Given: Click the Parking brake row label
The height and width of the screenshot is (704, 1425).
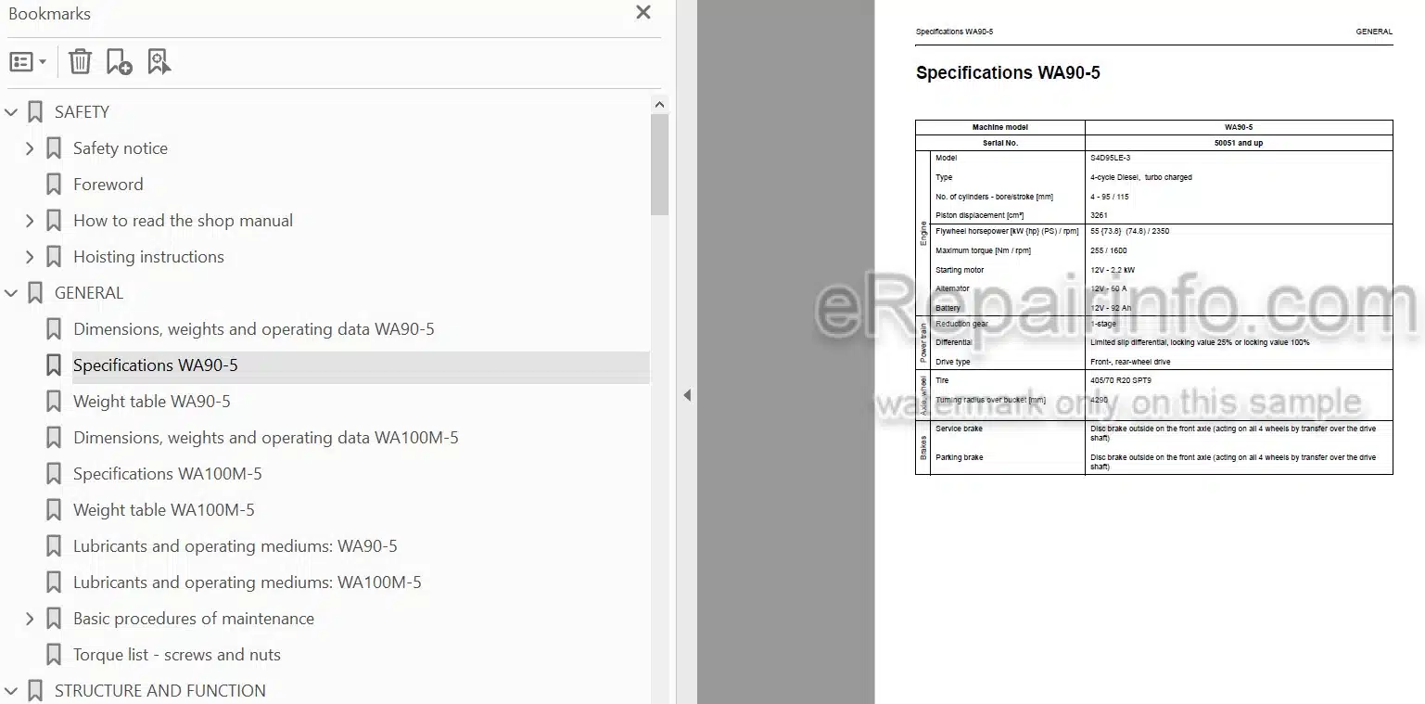Looking at the screenshot, I should [960, 457].
